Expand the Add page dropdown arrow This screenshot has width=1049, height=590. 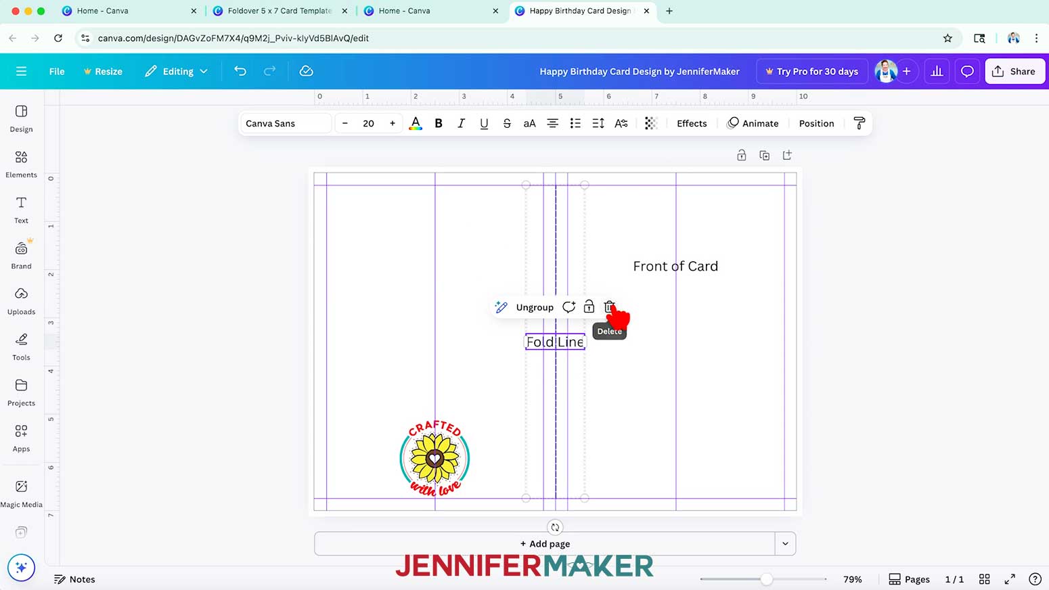click(785, 543)
